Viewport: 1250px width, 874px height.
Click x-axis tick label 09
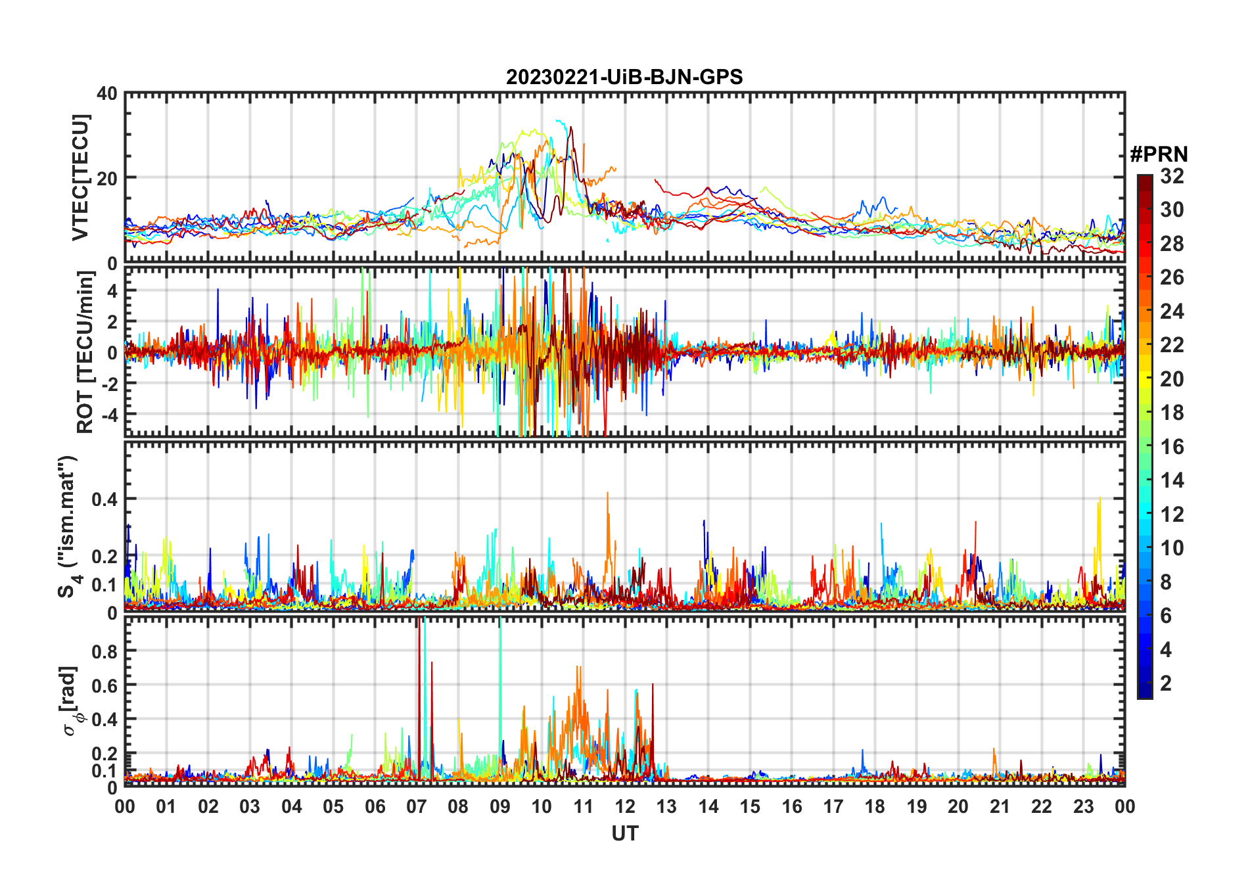pos(500,806)
